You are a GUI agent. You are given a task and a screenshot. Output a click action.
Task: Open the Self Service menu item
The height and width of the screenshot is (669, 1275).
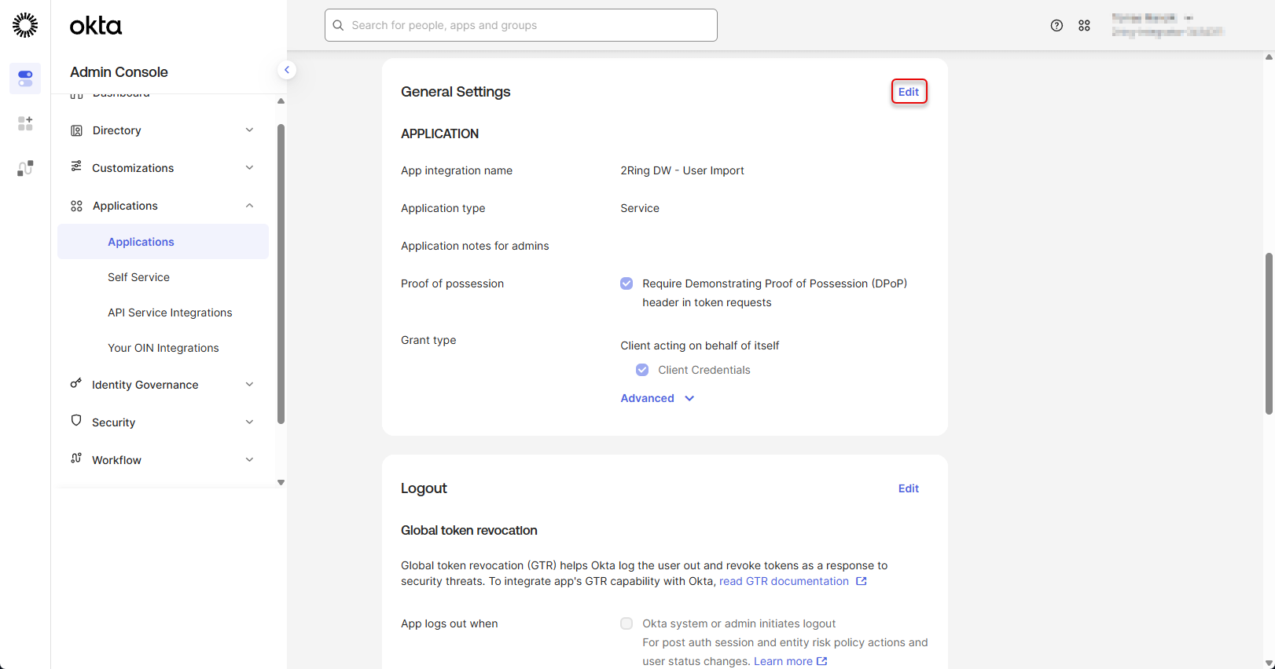tap(139, 277)
